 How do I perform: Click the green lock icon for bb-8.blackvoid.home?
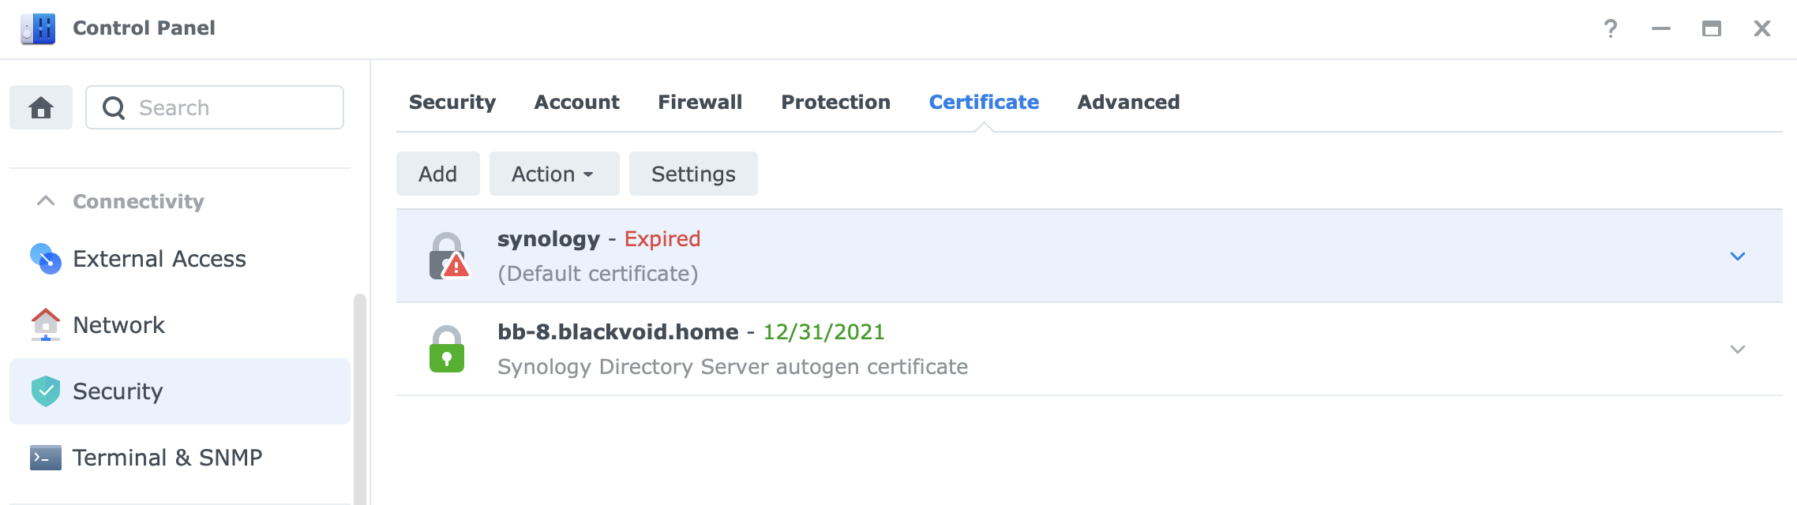click(447, 349)
